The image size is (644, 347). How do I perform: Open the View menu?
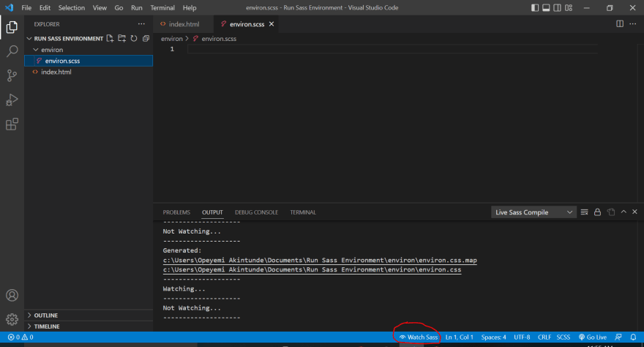point(100,8)
